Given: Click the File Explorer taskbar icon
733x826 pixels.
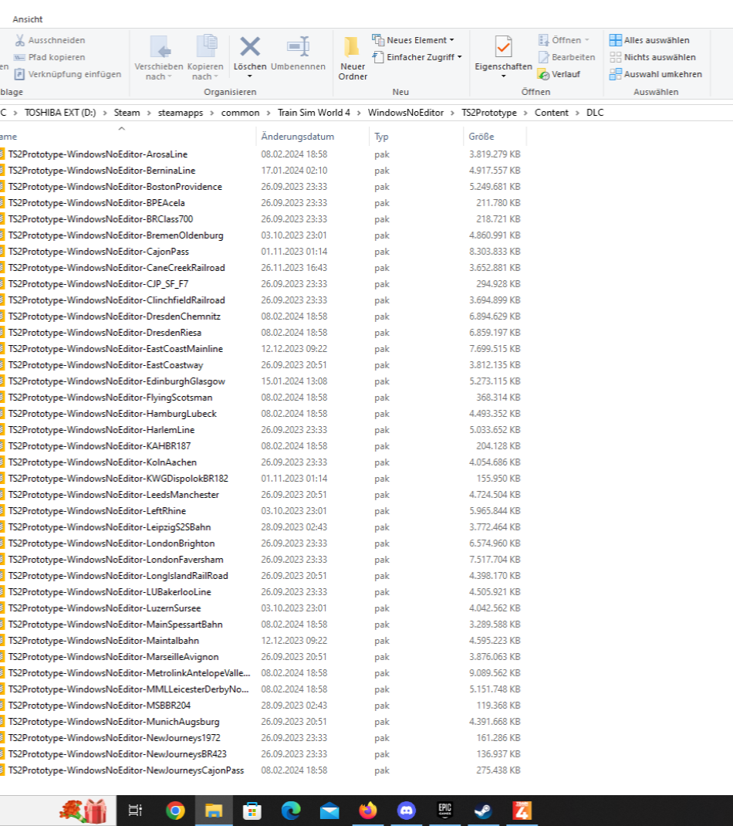Looking at the screenshot, I should tap(214, 811).
